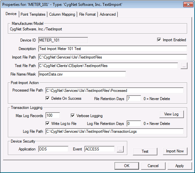This screenshot has width=195, height=173.
Task: Select the Max Log Records field
Action: [53, 115]
